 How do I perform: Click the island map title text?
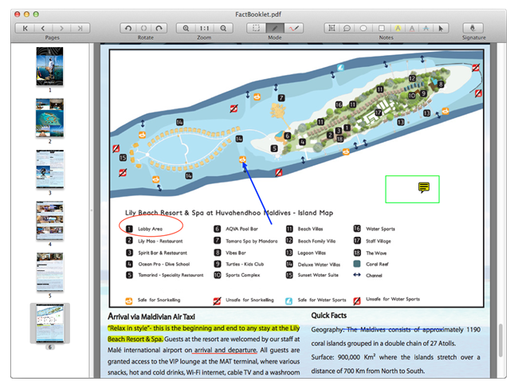[x=229, y=213]
